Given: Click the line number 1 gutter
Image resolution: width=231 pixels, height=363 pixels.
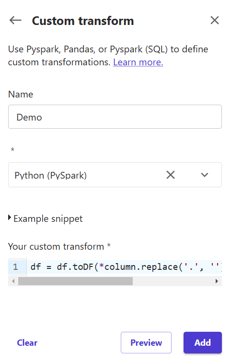Looking at the screenshot, I should (x=15, y=267).
